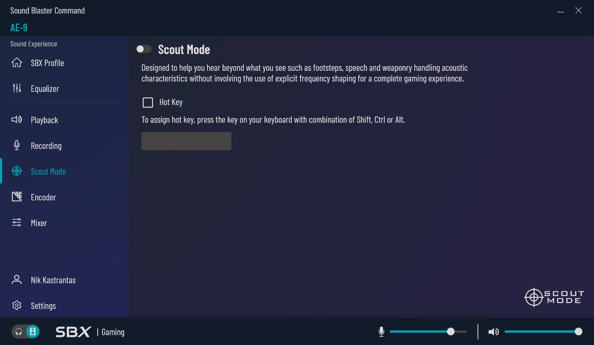Mute the speaker volume icon
This screenshot has width=594, height=345.
[x=494, y=332]
